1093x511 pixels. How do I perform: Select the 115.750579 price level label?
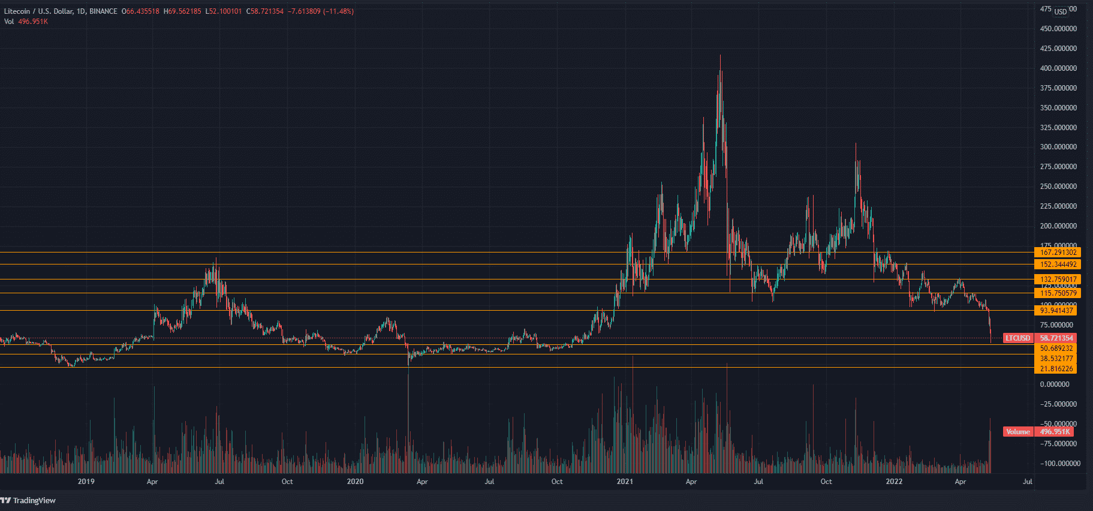(1058, 293)
